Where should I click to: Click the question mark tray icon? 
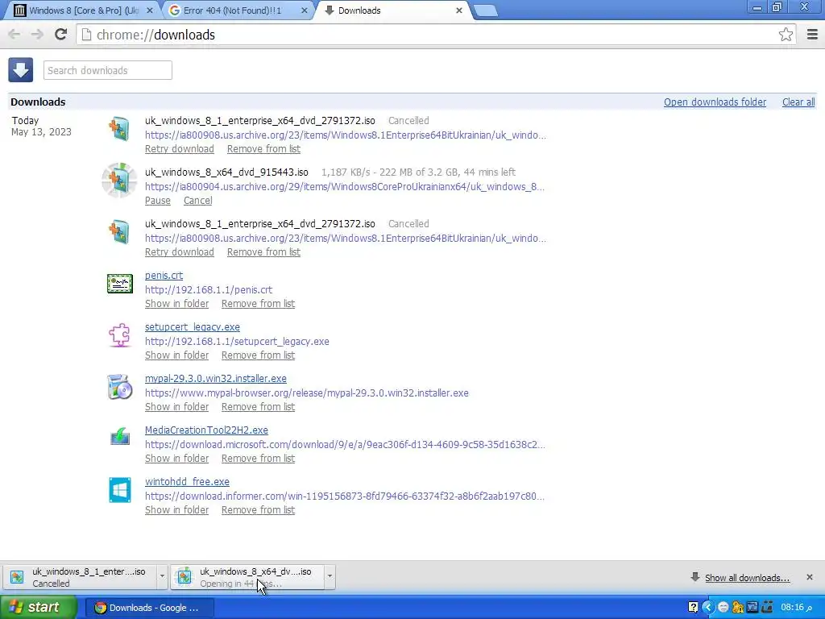click(x=693, y=607)
